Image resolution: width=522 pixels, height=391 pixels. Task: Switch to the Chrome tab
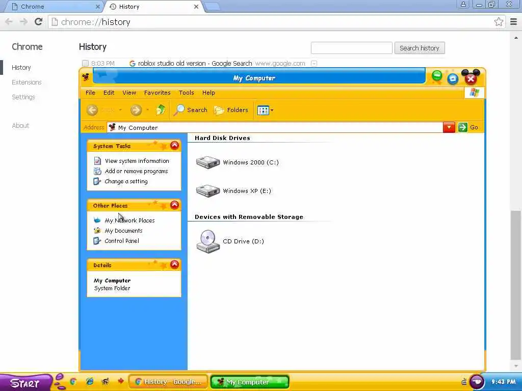pyautogui.click(x=53, y=7)
